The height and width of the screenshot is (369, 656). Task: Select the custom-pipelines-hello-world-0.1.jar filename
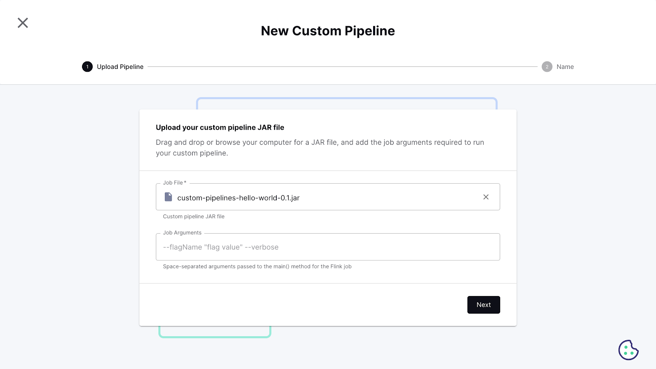tap(238, 198)
